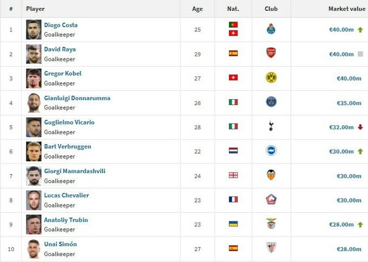Click the Benfica club crest
Image resolution: width=368 pixels, height=262 pixels.
point(271,224)
